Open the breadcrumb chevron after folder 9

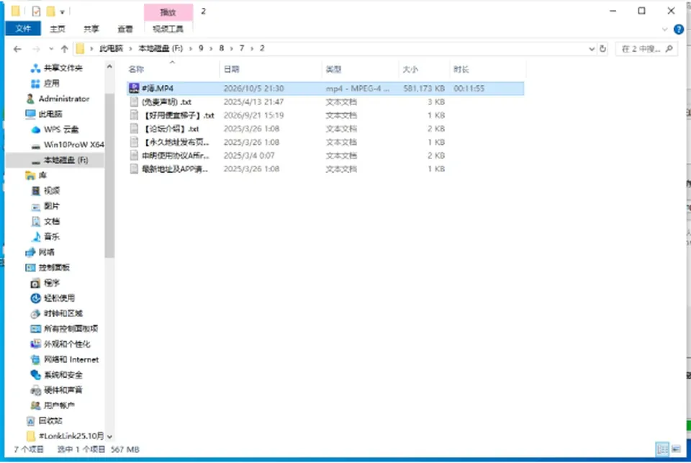[211, 48]
